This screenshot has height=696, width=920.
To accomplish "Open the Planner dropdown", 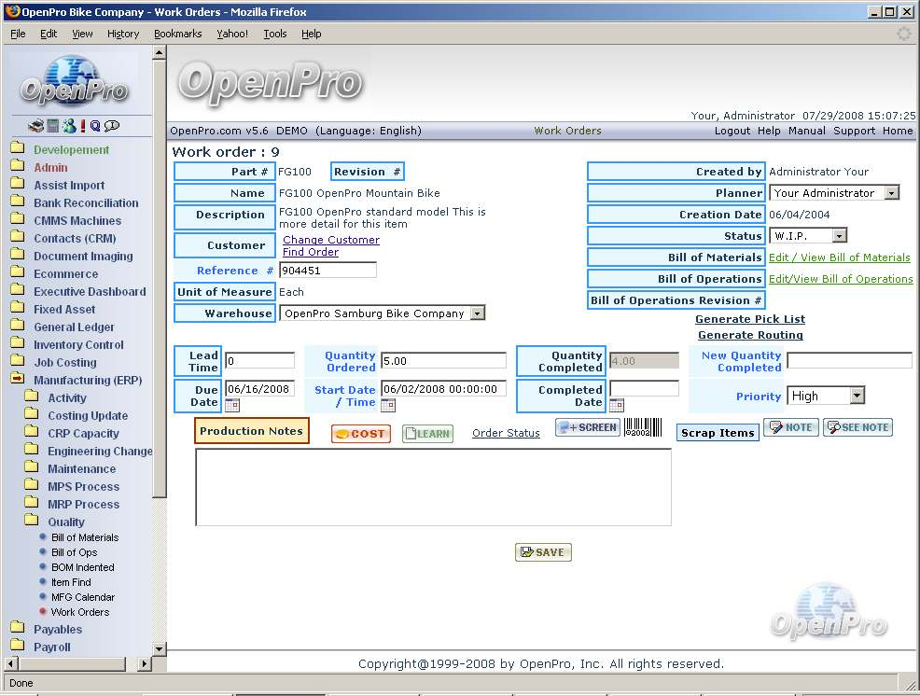I will pos(891,193).
